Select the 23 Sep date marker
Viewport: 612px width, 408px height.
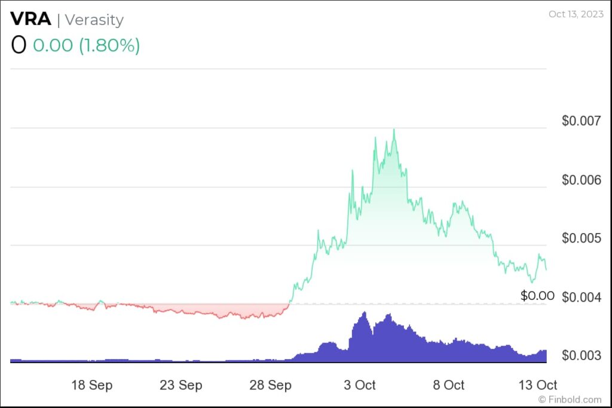180,385
